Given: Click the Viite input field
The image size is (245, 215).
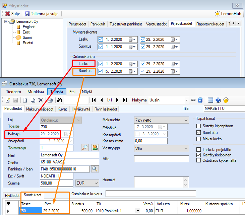Looking at the screenshot, I should (162, 159).
